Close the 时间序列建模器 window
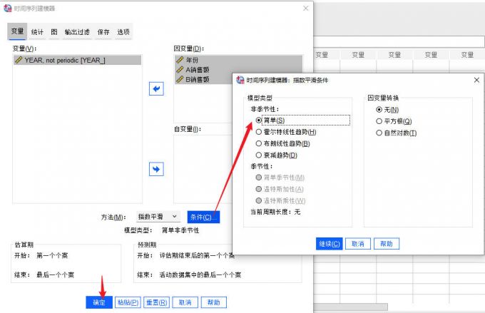Viewport: 485px width, 313px height. click(305, 9)
